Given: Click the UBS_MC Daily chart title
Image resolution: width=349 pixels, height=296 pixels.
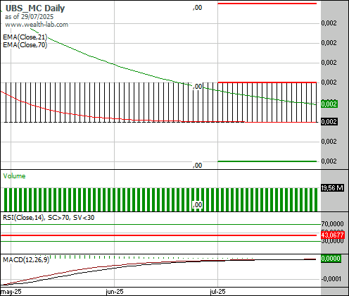Looking at the screenshot, I should (35, 8).
